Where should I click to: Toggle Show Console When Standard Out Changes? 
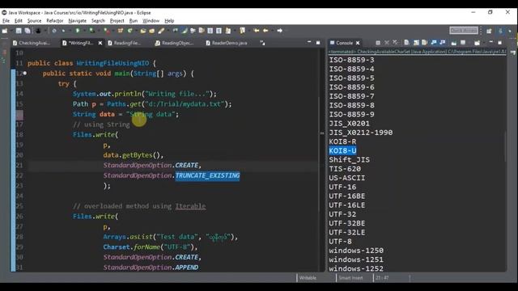tap(434, 43)
